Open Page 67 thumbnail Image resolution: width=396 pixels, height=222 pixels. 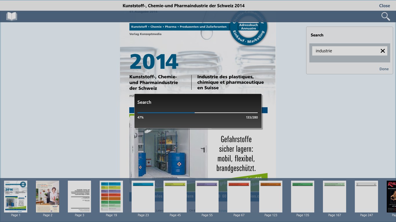(239, 197)
